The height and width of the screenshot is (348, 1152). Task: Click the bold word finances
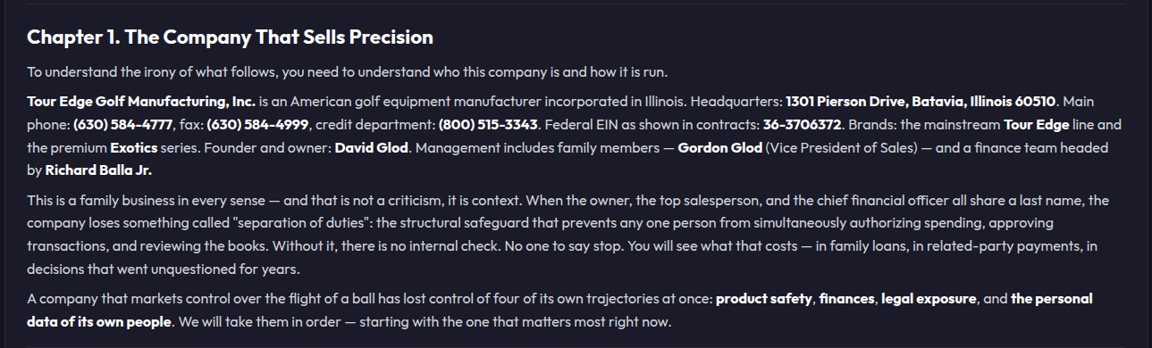(x=846, y=299)
